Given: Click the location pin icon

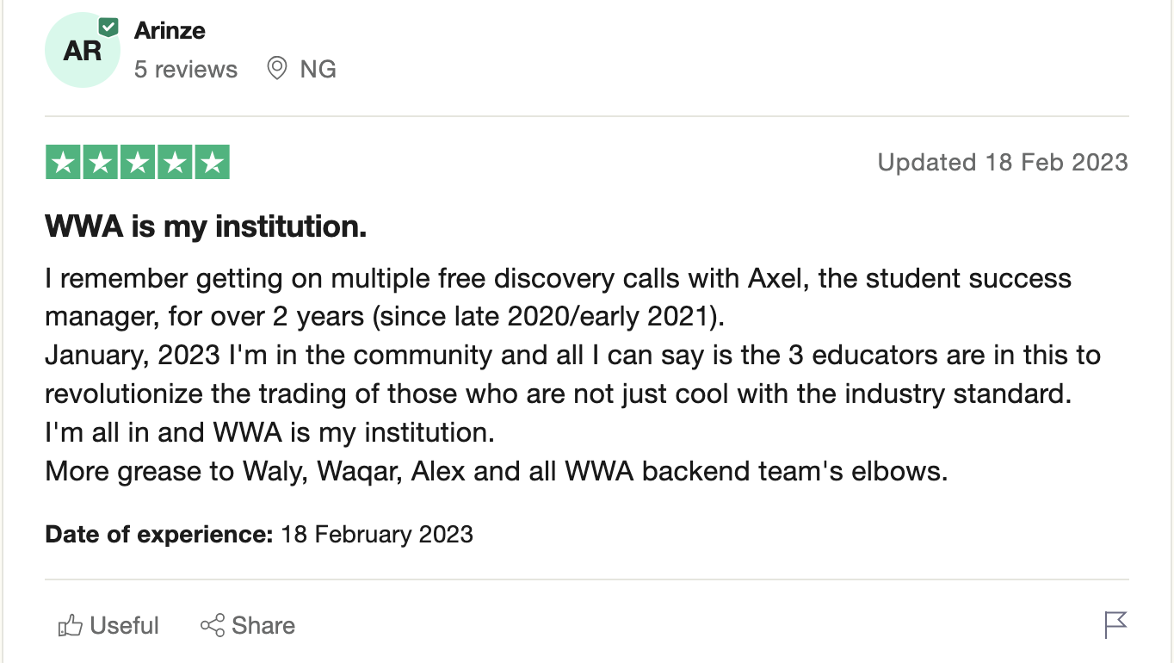Looking at the screenshot, I should pyautogui.click(x=276, y=69).
